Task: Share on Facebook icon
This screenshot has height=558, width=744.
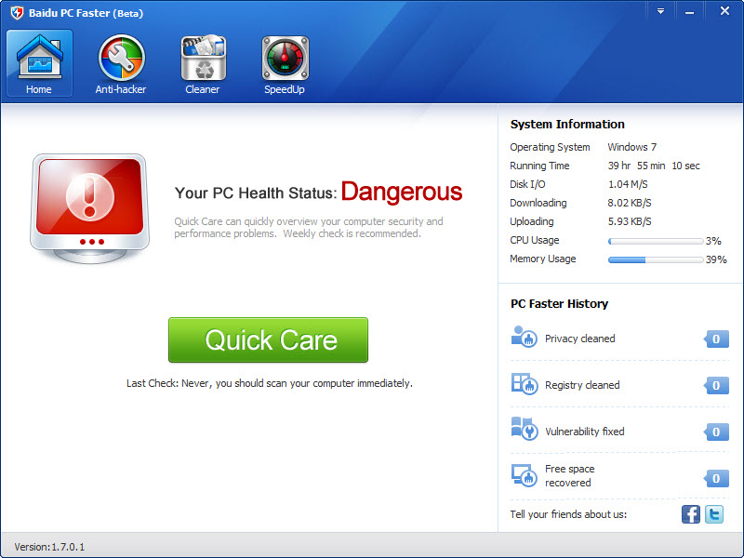Action: pyautogui.click(x=691, y=514)
